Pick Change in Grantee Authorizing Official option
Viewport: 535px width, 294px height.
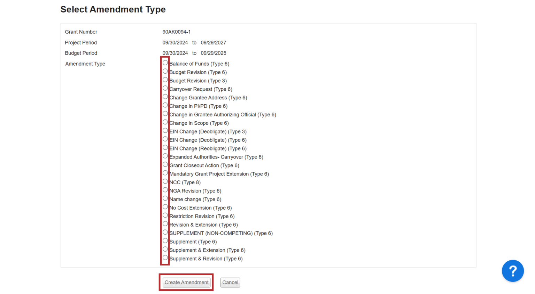coord(165,114)
